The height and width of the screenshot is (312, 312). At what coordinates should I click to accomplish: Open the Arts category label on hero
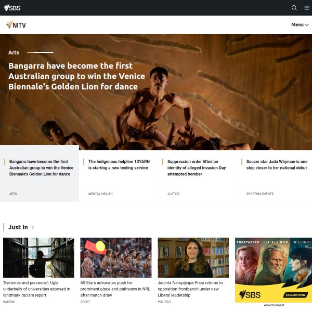[14, 53]
